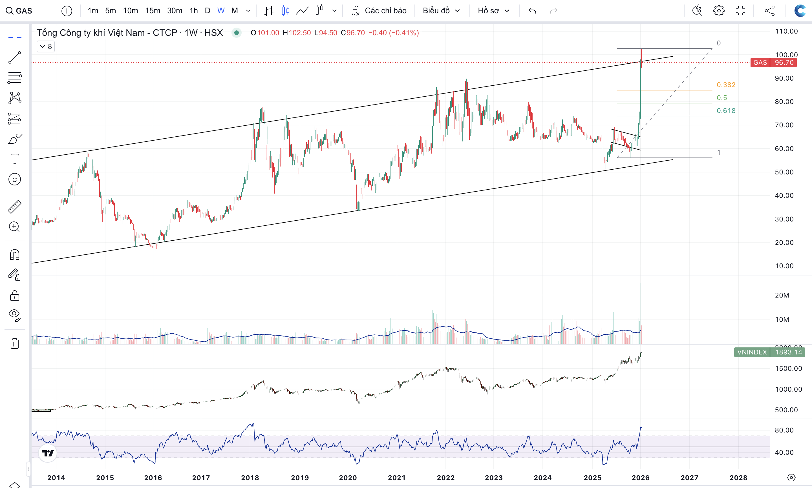Switch to the 1h timeframe
The height and width of the screenshot is (488, 812).
click(193, 10)
